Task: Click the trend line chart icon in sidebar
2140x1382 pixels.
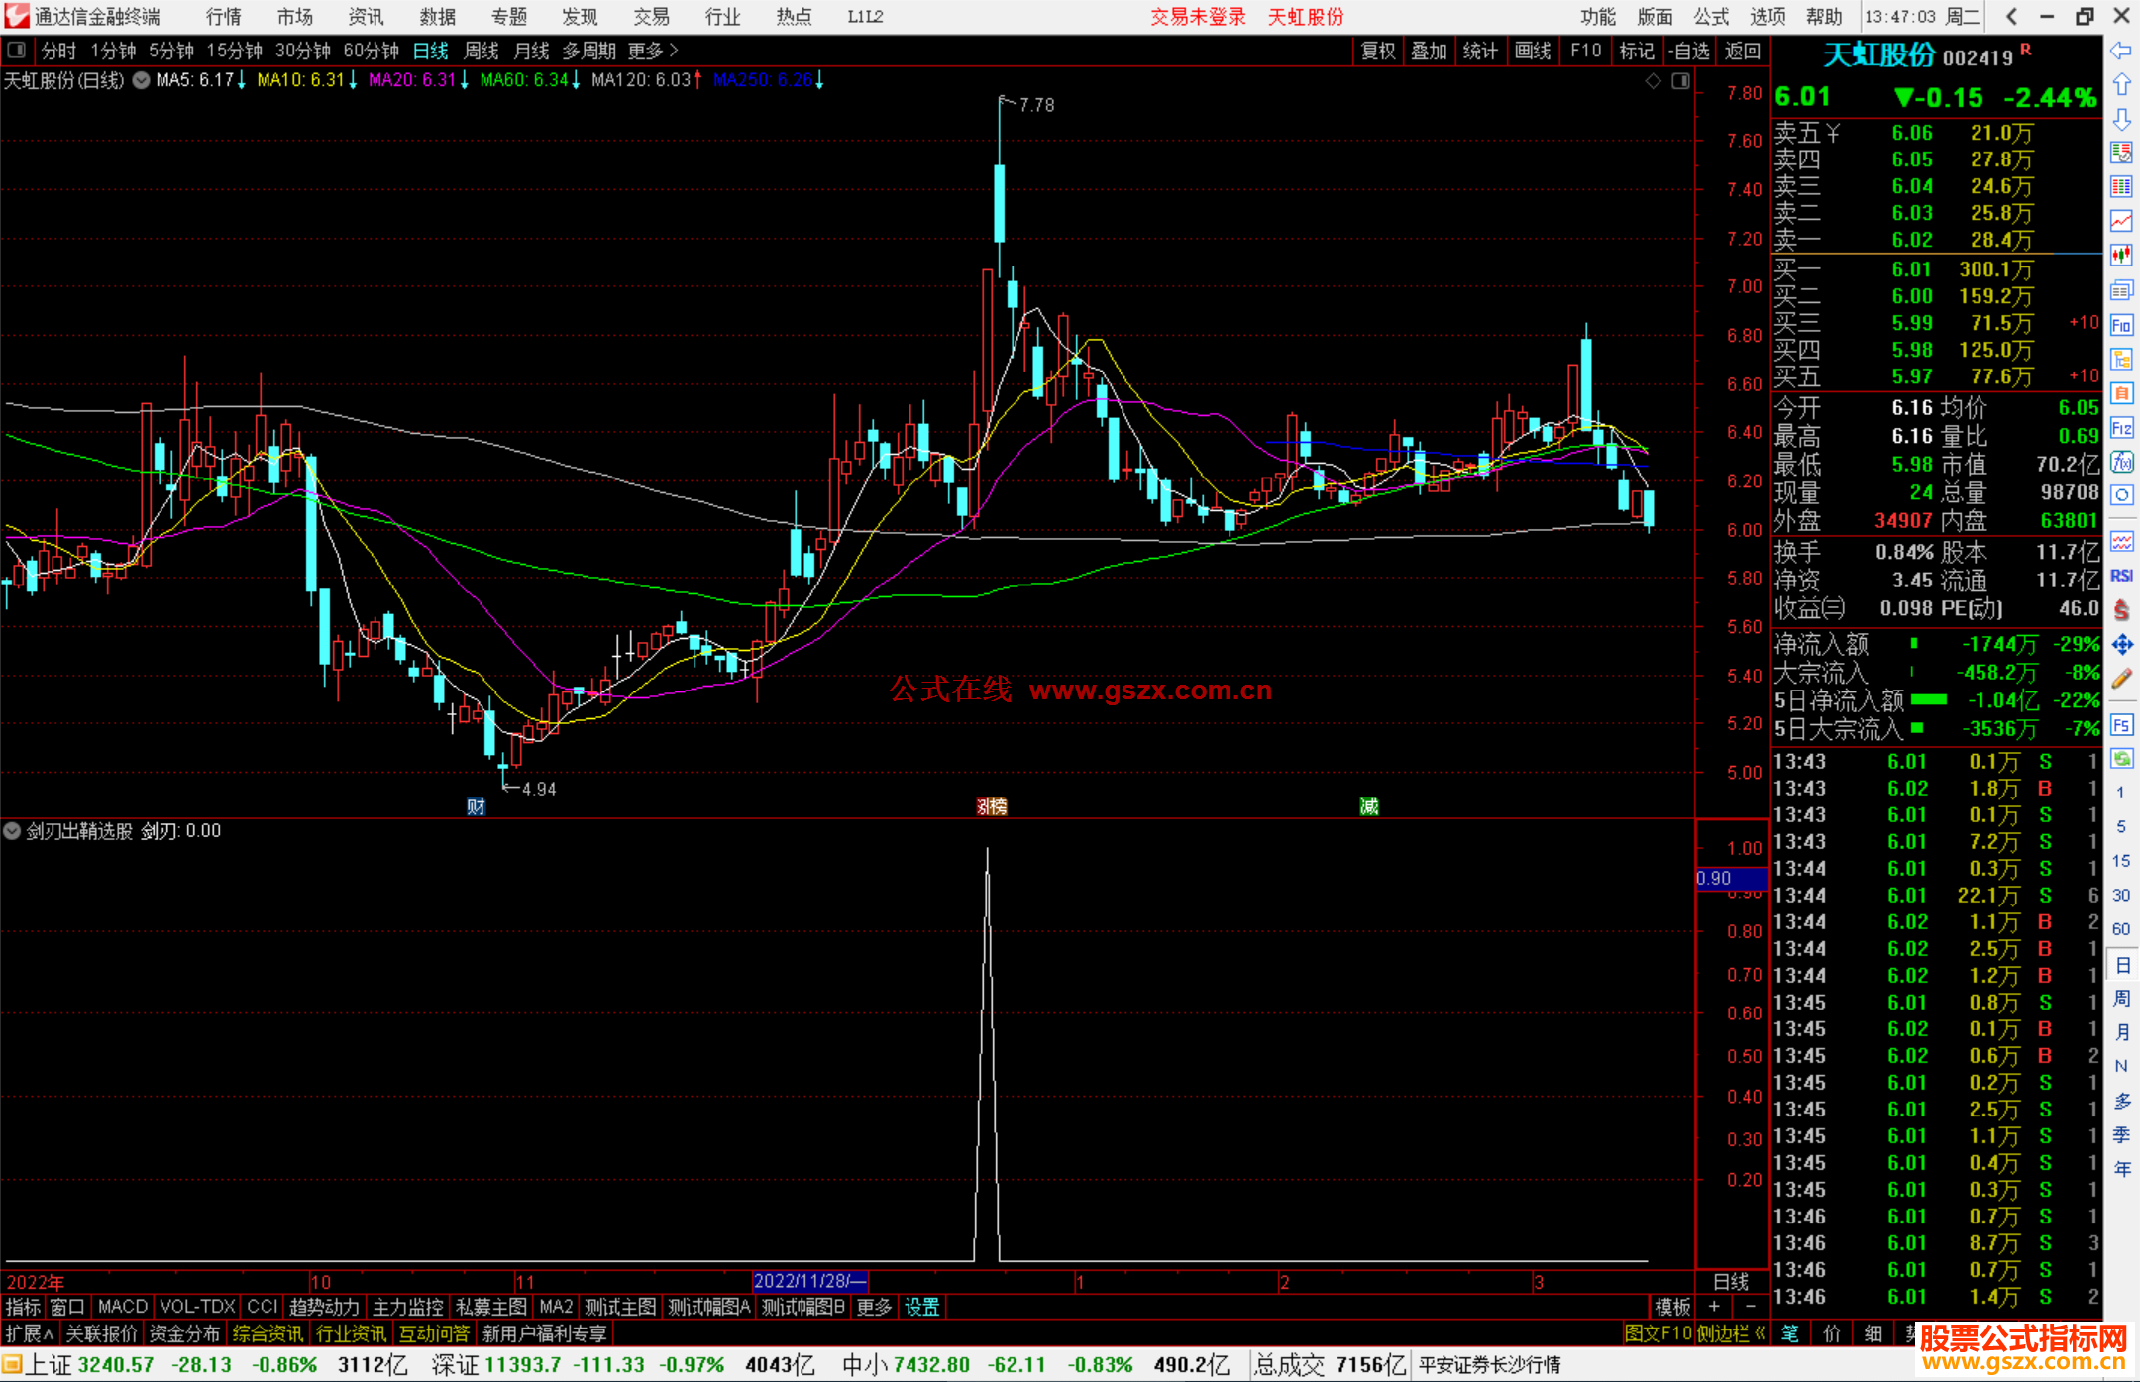Action: point(2121,220)
